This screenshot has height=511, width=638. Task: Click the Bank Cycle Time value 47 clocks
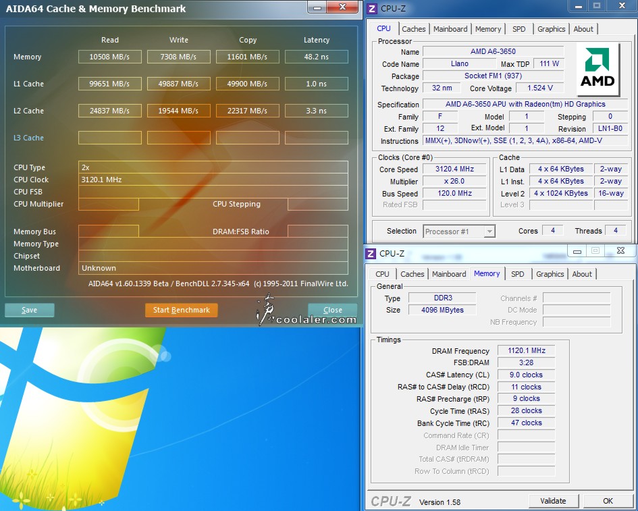point(527,423)
